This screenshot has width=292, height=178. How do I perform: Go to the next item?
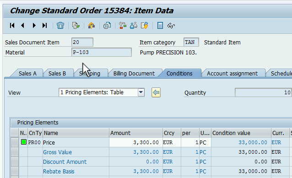tap(34, 26)
